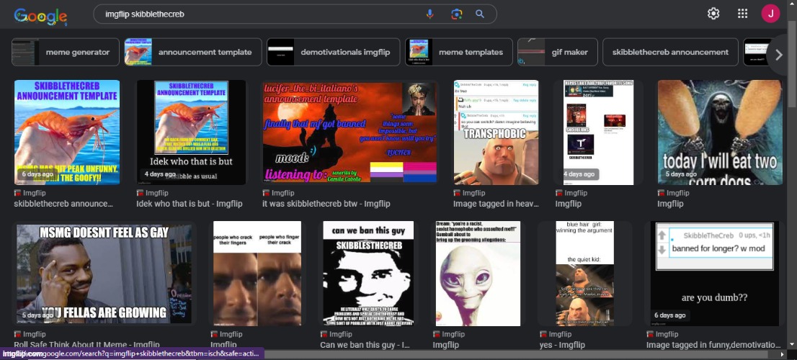Click the horizontal scrollbar right arrow
This screenshot has height=360, width=797.
pyautogui.click(x=784, y=355)
